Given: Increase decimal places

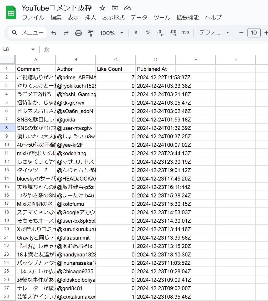Looking at the screenshot, I should click(173, 33).
